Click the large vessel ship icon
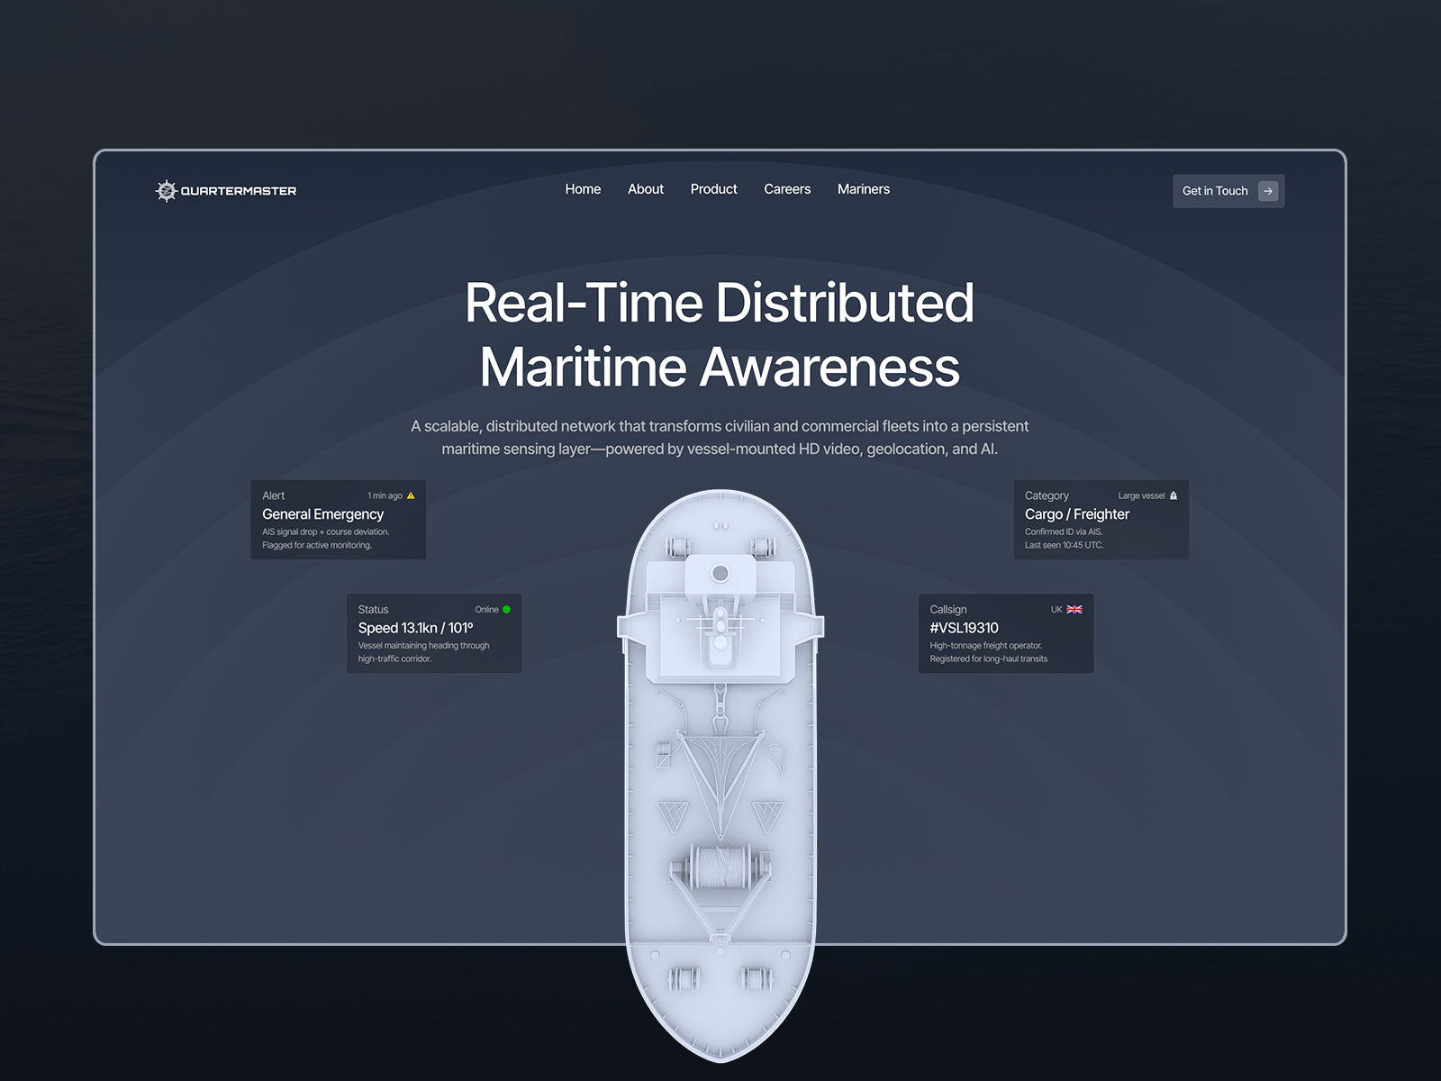 [1173, 496]
